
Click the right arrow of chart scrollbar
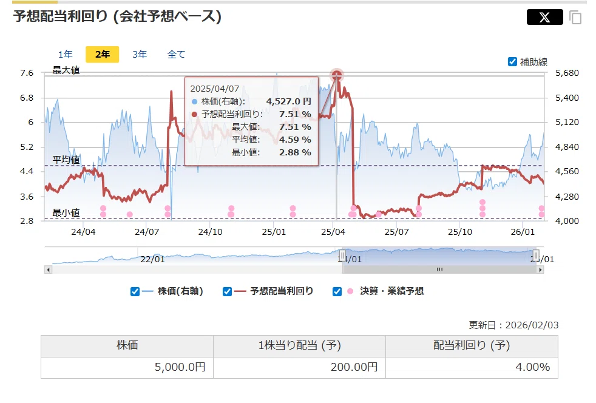coord(540,270)
